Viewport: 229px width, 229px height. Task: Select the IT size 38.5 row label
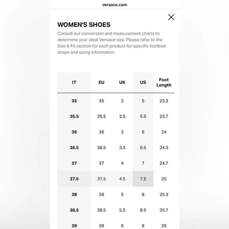tap(74, 210)
